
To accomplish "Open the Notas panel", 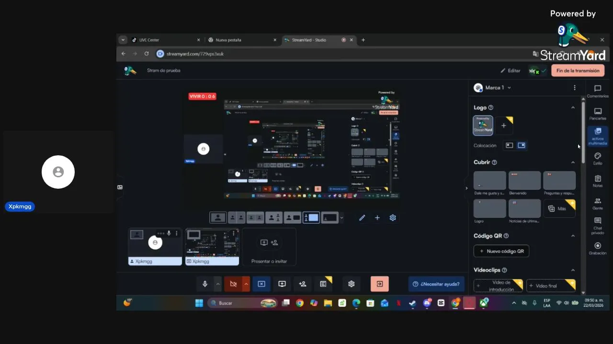I will tap(598, 181).
